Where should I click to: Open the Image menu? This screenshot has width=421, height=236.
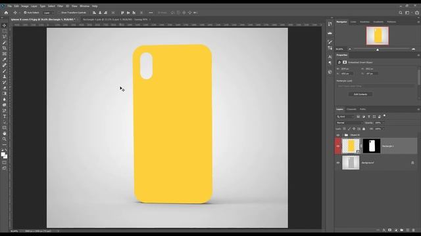click(x=25, y=6)
